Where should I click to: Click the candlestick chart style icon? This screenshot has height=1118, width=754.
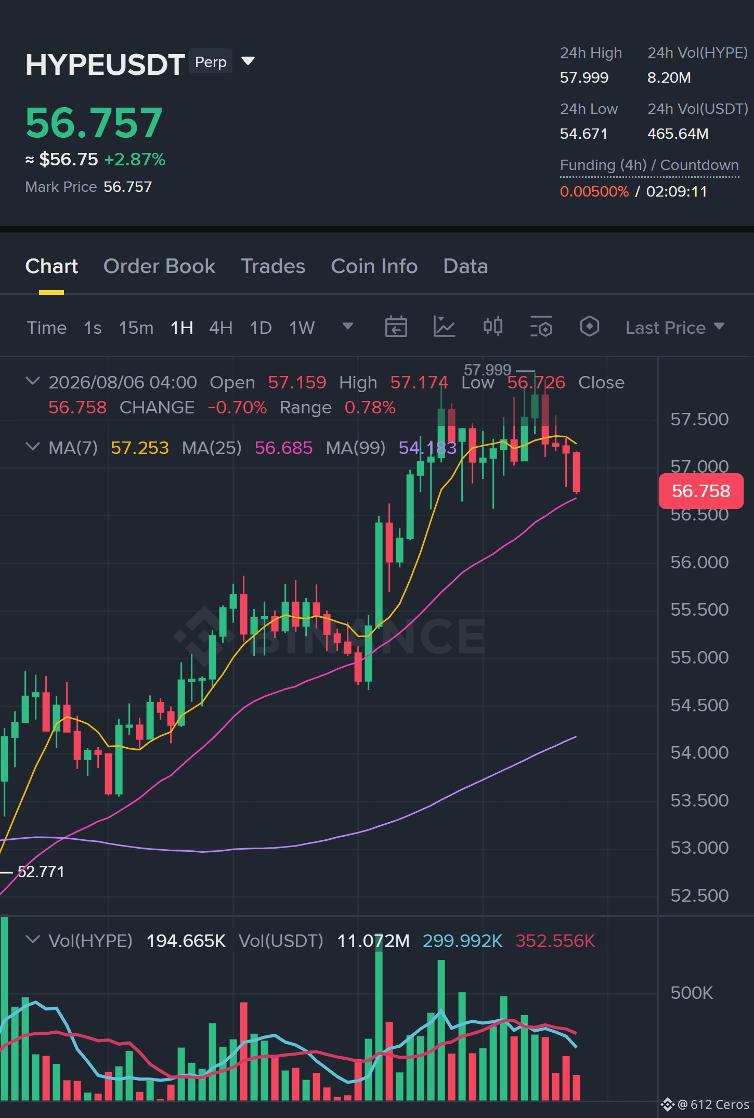pos(492,327)
